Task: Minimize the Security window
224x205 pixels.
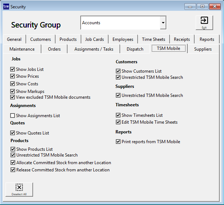Action: (190, 7)
